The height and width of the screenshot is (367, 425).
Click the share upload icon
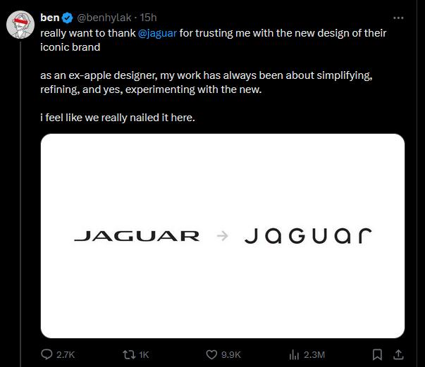click(x=398, y=354)
